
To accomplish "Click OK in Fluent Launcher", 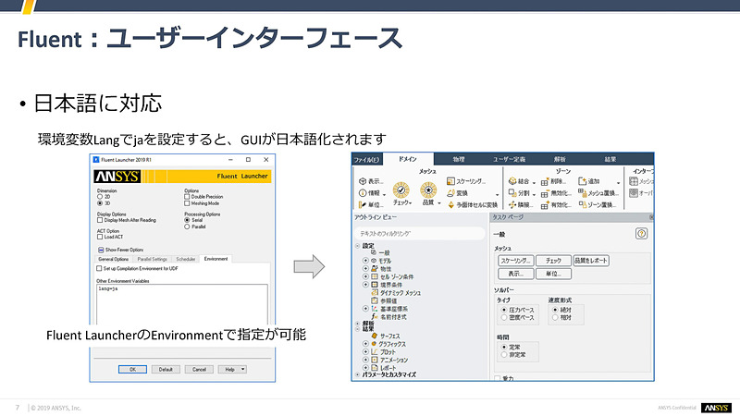I will coord(132,369).
